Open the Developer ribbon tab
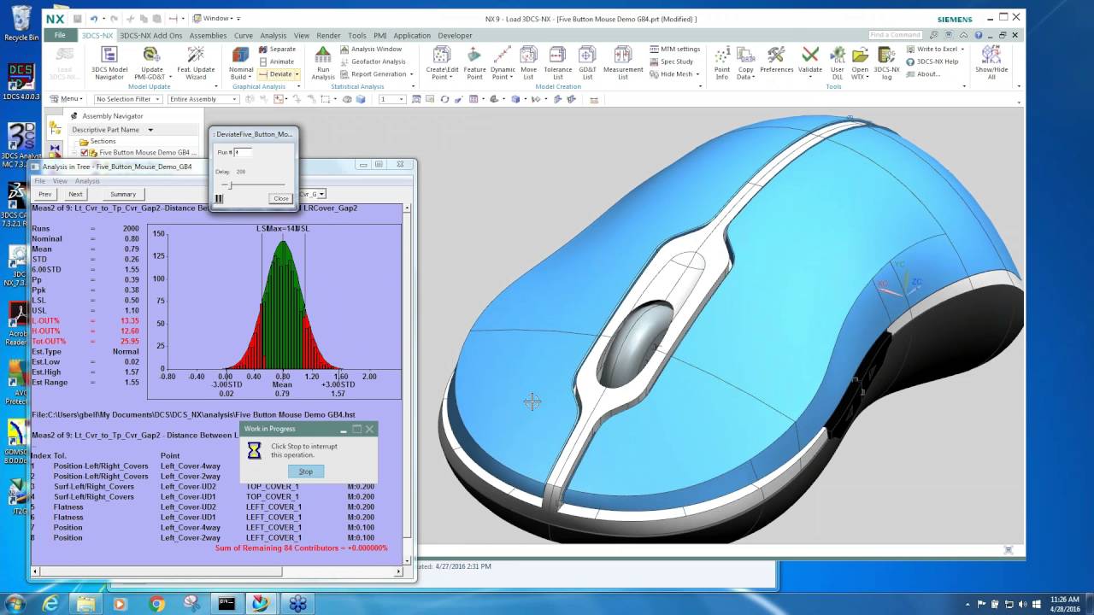Image resolution: width=1094 pixels, height=615 pixels. (x=455, y=36)
